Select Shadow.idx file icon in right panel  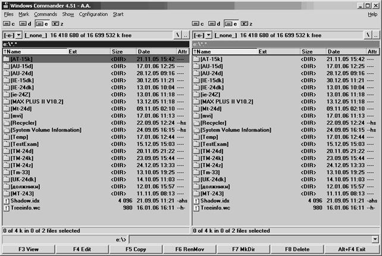click(196, 201)
